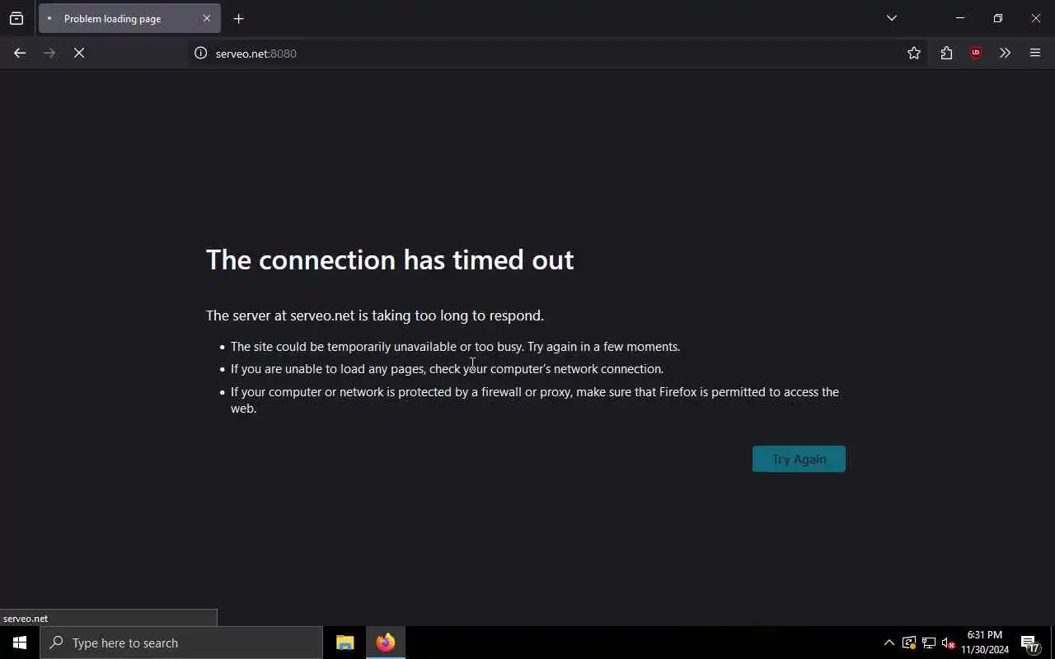This screenshot has height=659, width=1055.
Task: Stop loading the current page
Action: [x=79, y=53]
